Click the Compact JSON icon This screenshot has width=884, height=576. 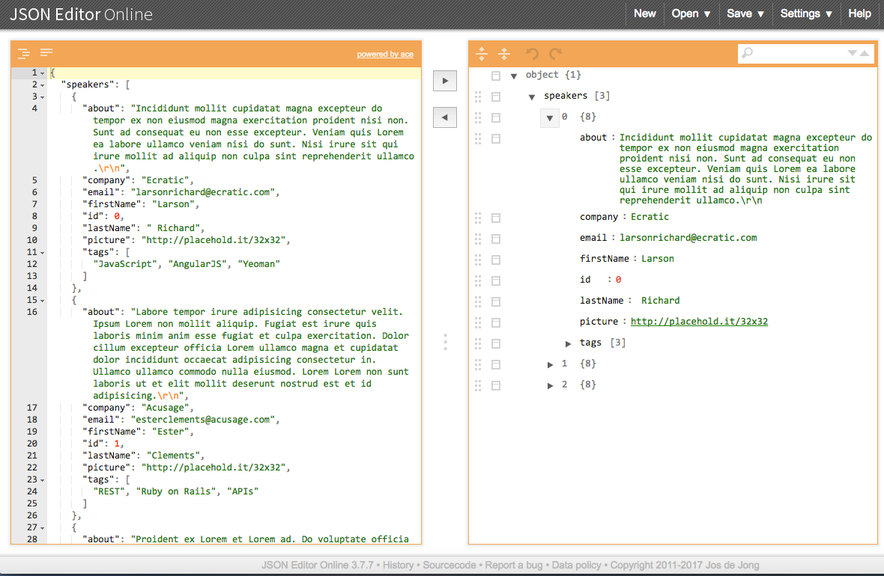click(x=46, y=52)
